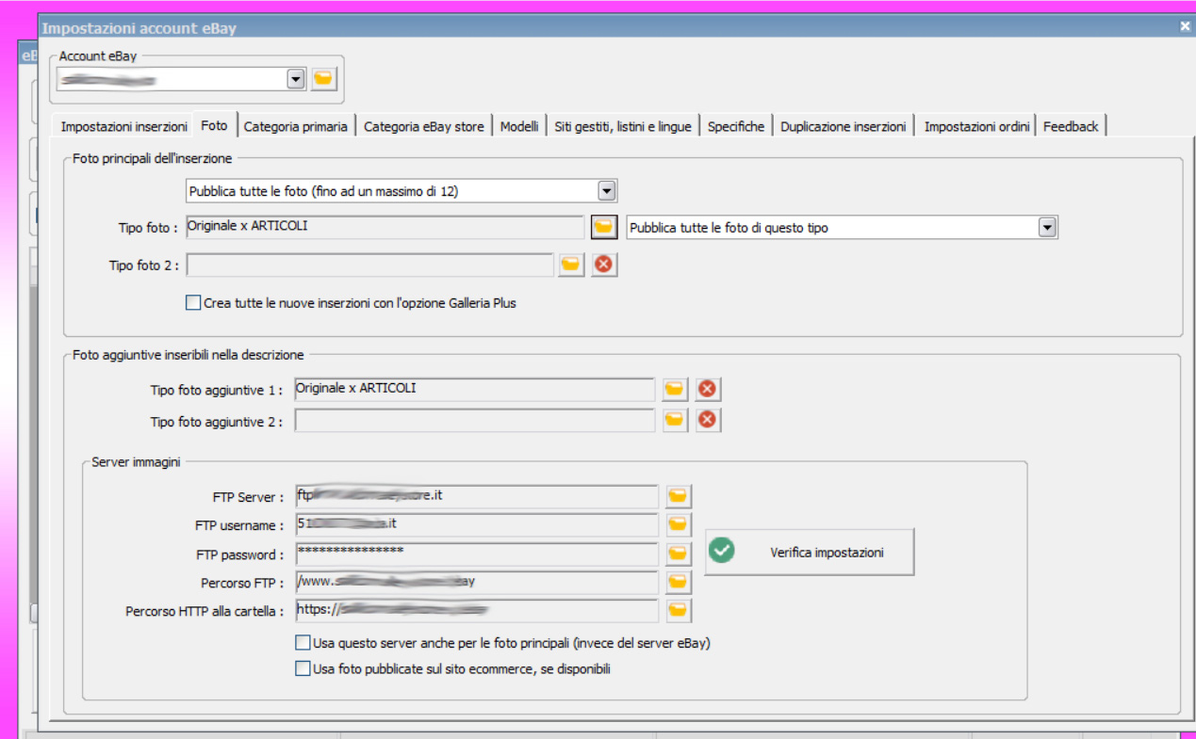Switch to Impostazioni ordini tab
The image size is (1196, 739).
[x=976, y=126]
